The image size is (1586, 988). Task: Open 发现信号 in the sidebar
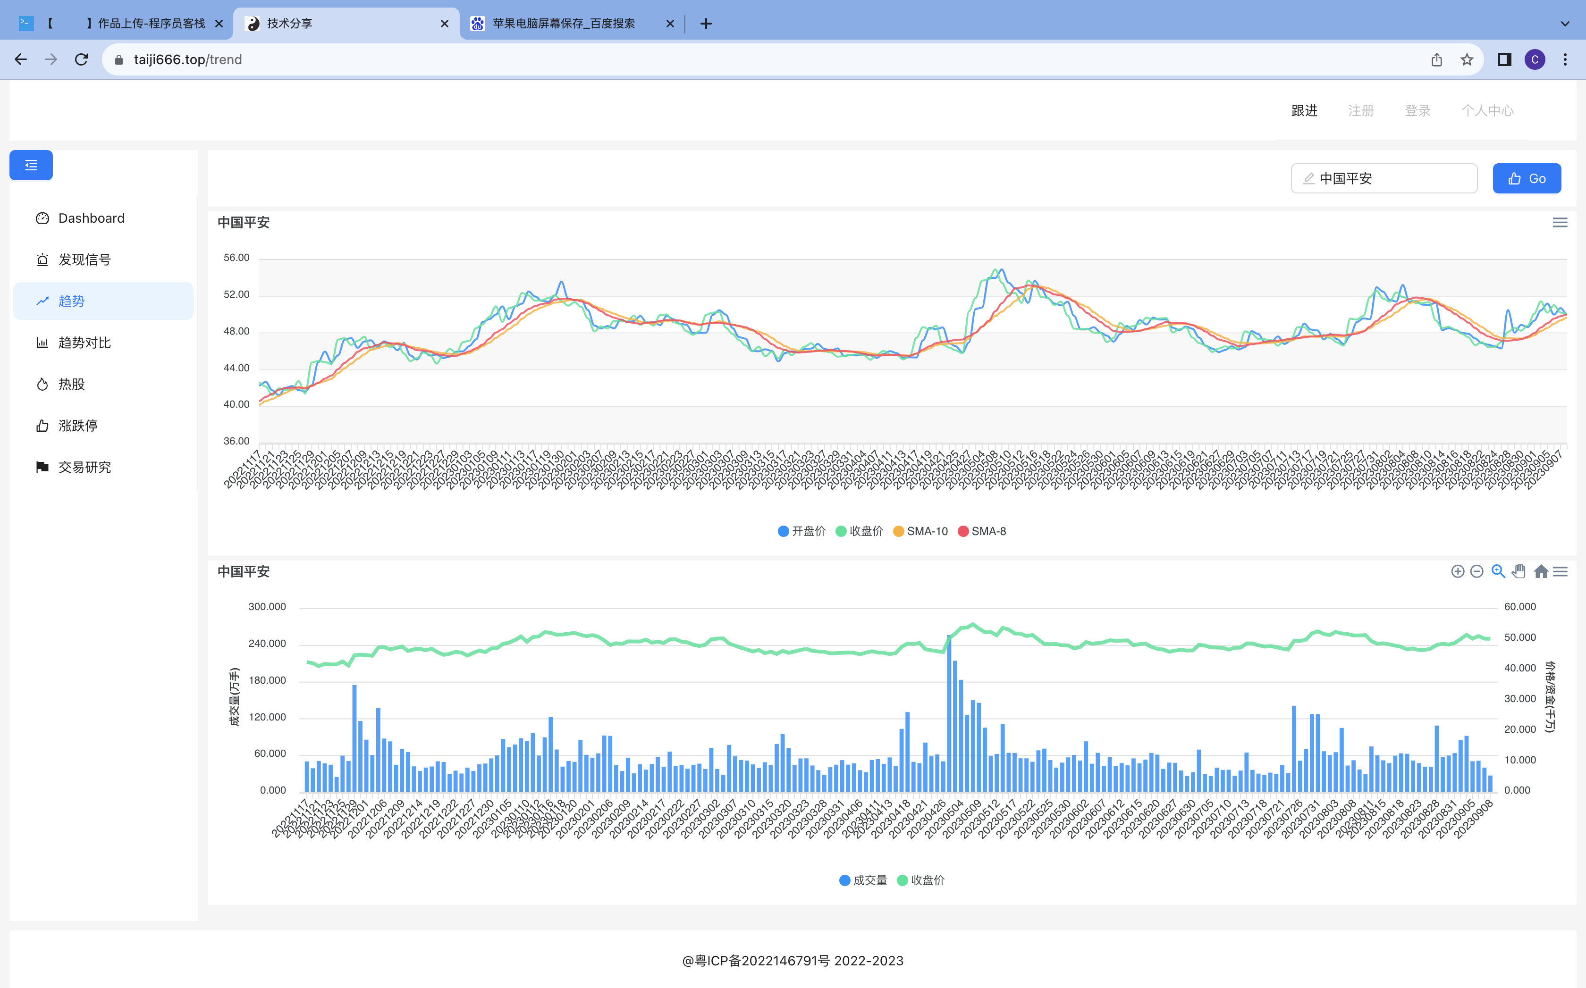click(103, 260)
